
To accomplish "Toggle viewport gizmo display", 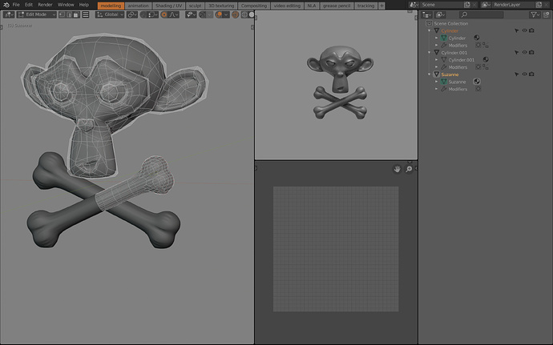I will pos(203,14).
